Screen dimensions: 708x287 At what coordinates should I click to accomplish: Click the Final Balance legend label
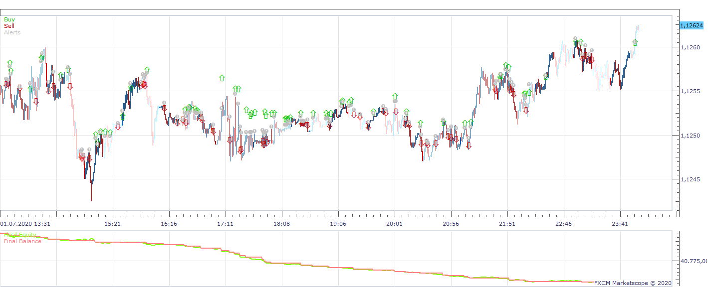[x=22, y=241]
